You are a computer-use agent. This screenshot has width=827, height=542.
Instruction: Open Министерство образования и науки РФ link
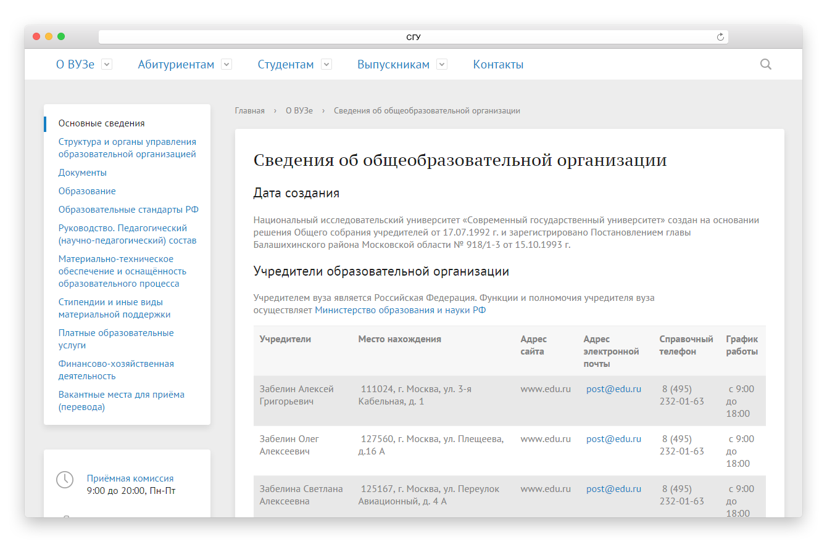pos(400,310)
